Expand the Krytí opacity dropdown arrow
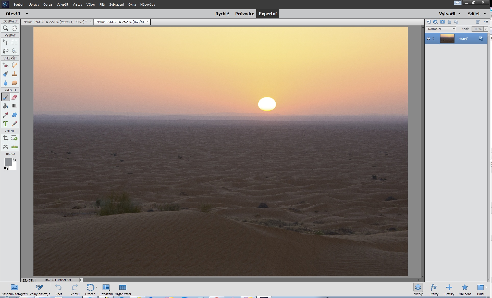The height and width of the screenshot is (298, 492). pyautogui.click(x=486, y=29)
